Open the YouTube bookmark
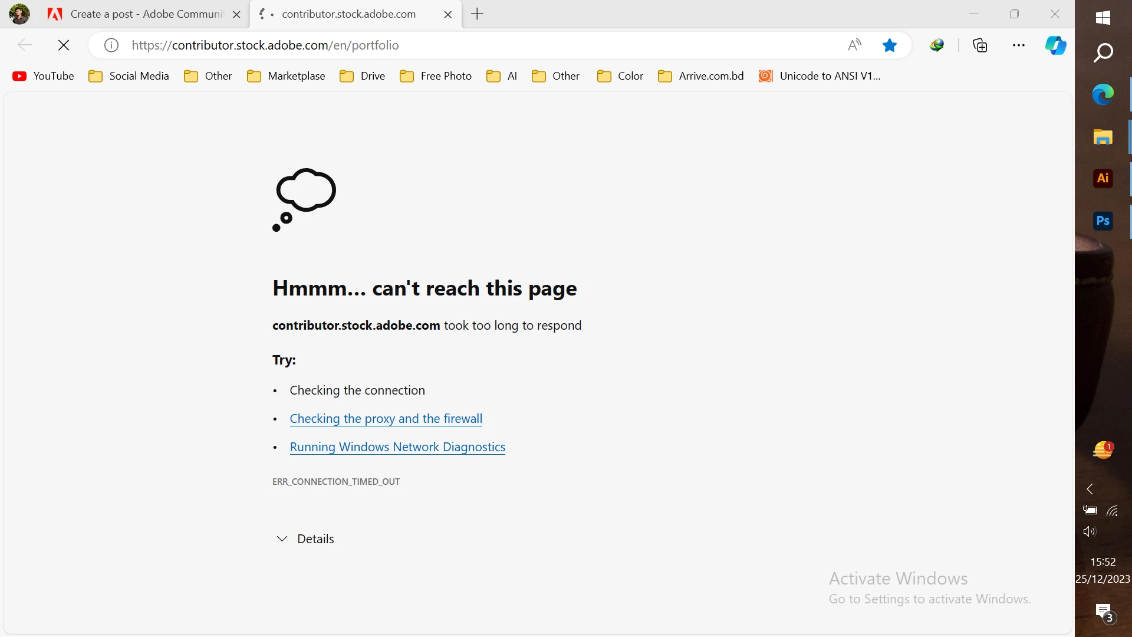 coord(44,76)
